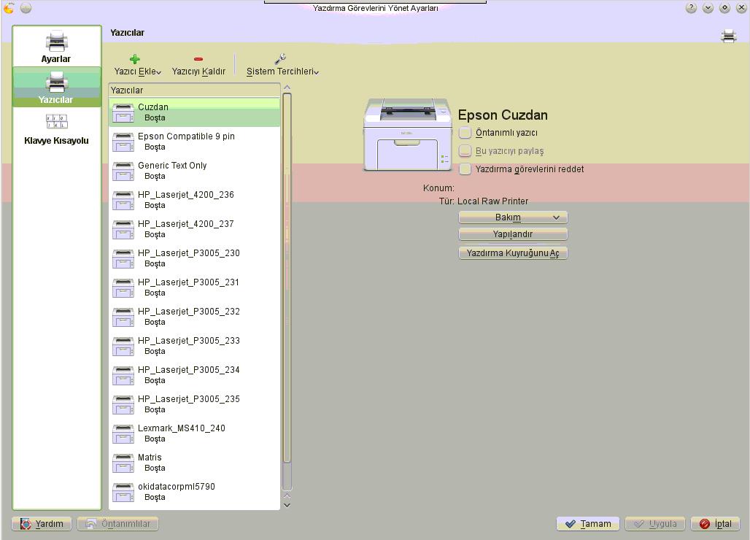Screen dimensions: 750x540
Task: Click the green plus add-printer icon
Action: click(x=135, y=59)
